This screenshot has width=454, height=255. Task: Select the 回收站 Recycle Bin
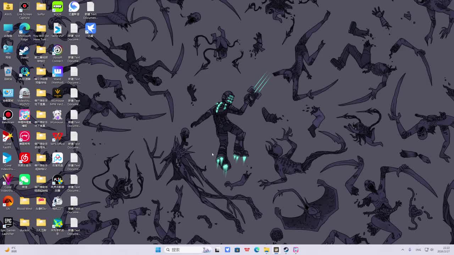coord(8,74)
